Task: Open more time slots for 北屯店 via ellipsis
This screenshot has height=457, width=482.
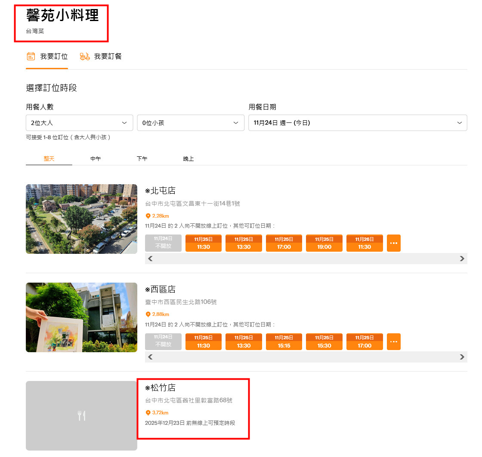Action: (x=393, y=243)
